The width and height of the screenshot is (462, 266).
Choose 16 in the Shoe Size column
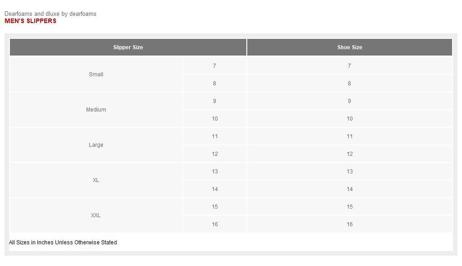pos(350,224)
